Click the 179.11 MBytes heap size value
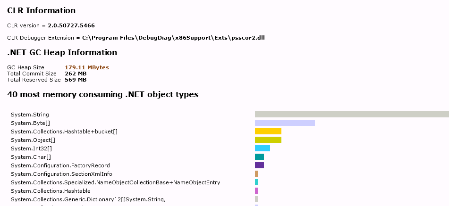The height and width of the screenshot is (206, 449). [x=86, y=67]
